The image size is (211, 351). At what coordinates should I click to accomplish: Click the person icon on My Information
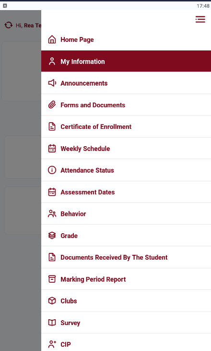pyautogui.click(x=52, y=62)
